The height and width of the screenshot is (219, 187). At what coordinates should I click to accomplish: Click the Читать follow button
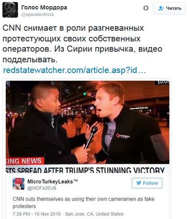tap(169, 8)
